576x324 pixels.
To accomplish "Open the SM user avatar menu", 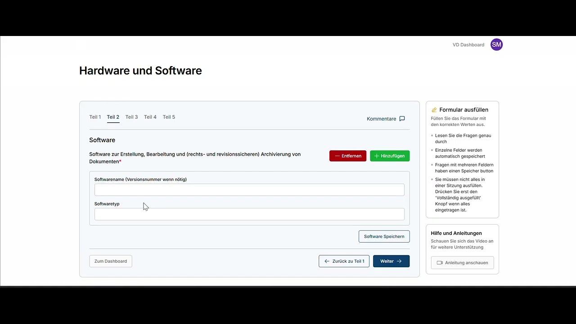I will pos(496,45).
